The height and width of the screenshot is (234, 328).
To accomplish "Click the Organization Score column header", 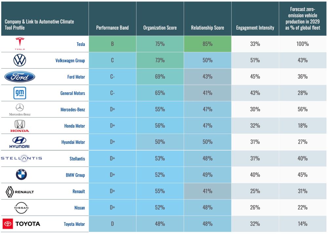I will 160,28.
